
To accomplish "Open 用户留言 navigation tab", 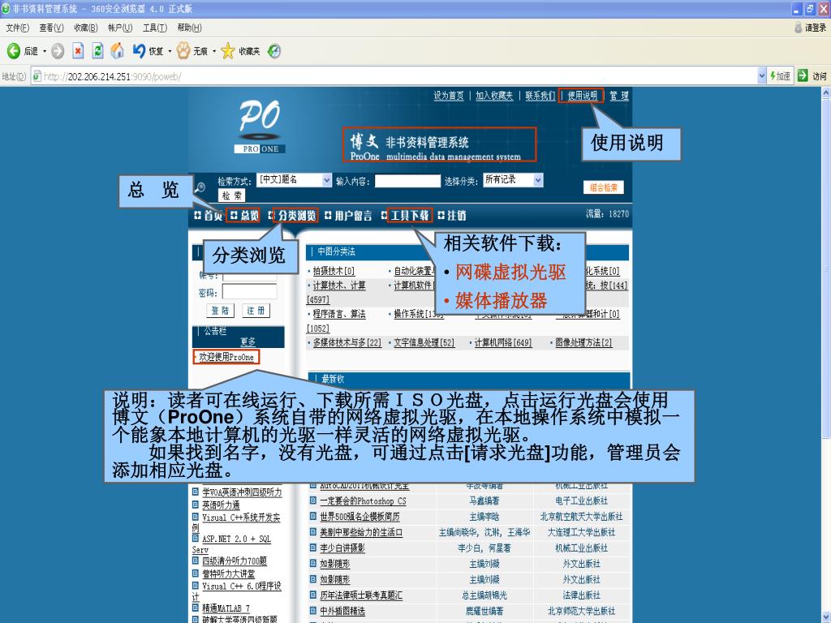I will [x=348, y=216].
